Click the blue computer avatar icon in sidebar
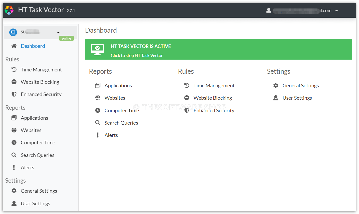Viewport: 359px width, 214px height. [x=13, y=32]
